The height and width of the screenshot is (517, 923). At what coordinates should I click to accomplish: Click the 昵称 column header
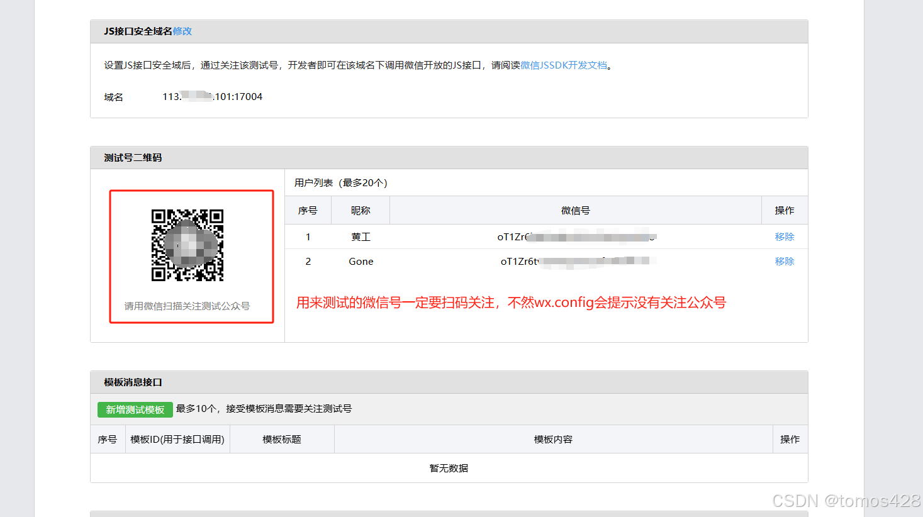pos(361,211)
